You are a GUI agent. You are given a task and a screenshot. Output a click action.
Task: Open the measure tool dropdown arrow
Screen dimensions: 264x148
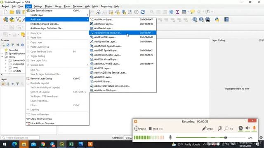click(x=188, y=12)
